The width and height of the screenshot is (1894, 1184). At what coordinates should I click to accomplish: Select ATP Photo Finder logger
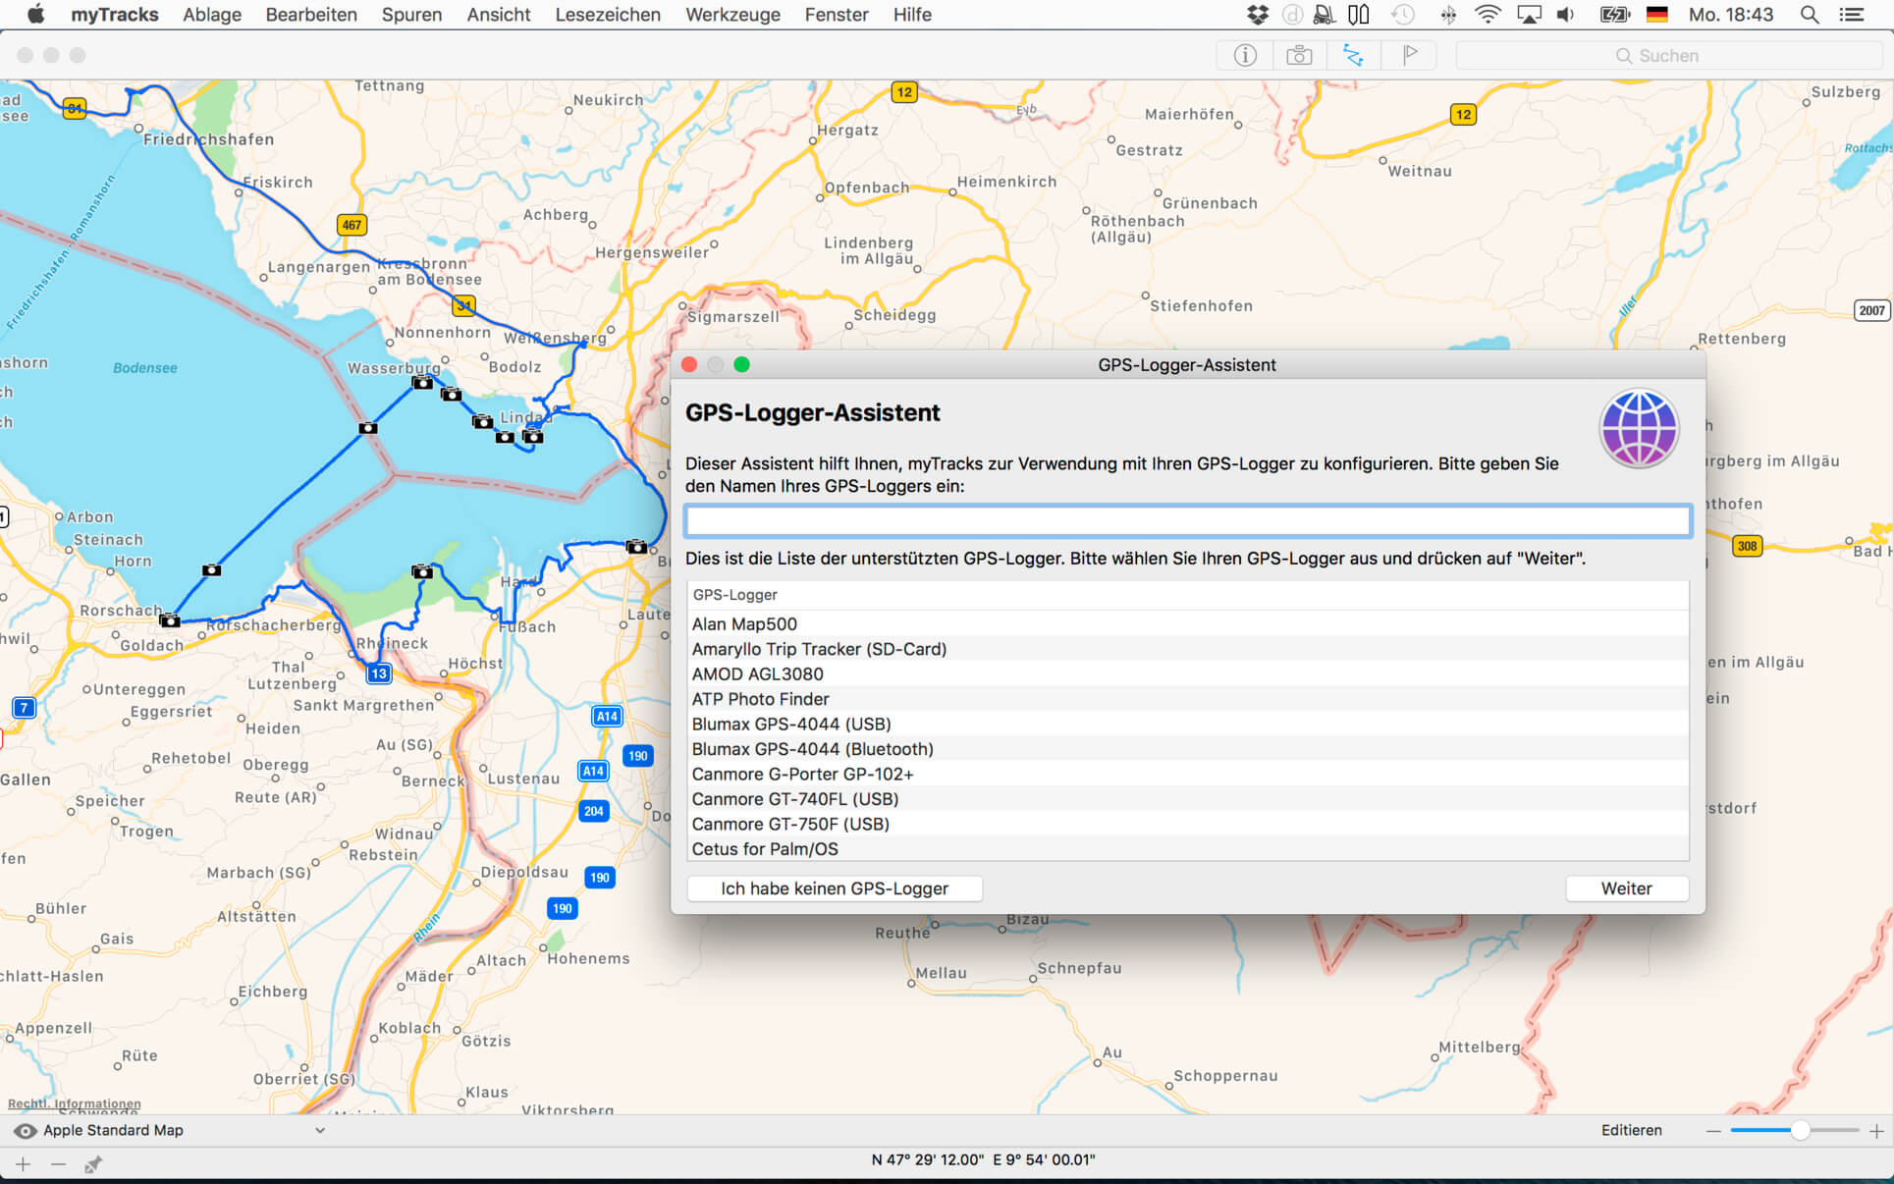click(x=1188, y=699)
